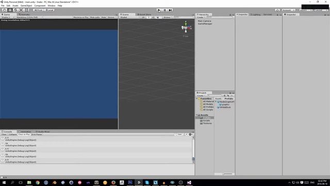Switch to the Asset Store tab

(144, 14)
